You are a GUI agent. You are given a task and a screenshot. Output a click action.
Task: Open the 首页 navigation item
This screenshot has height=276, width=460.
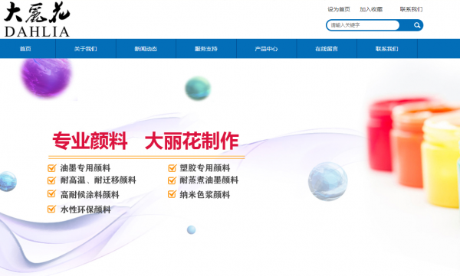coord(25,49)
